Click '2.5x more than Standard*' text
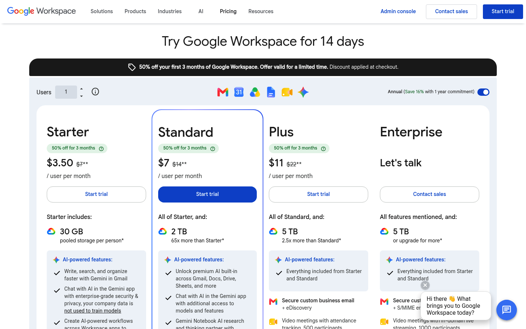 point(312,241)
